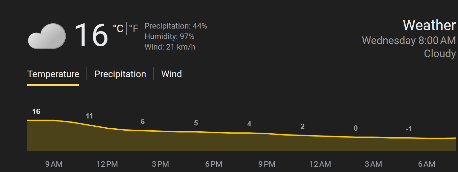
Task: Open the Temperature tab
Action: (53, 74)
